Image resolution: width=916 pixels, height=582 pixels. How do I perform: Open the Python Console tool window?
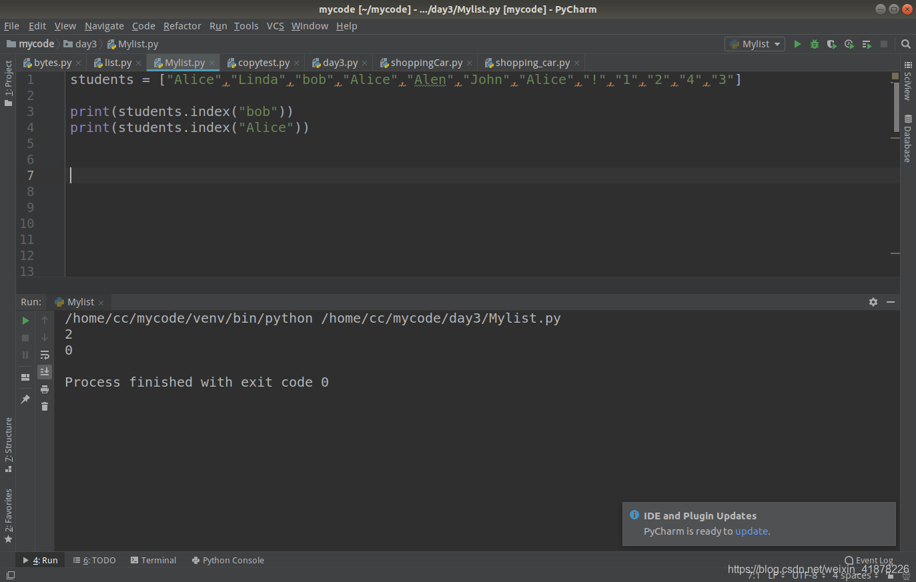point(228,561)
